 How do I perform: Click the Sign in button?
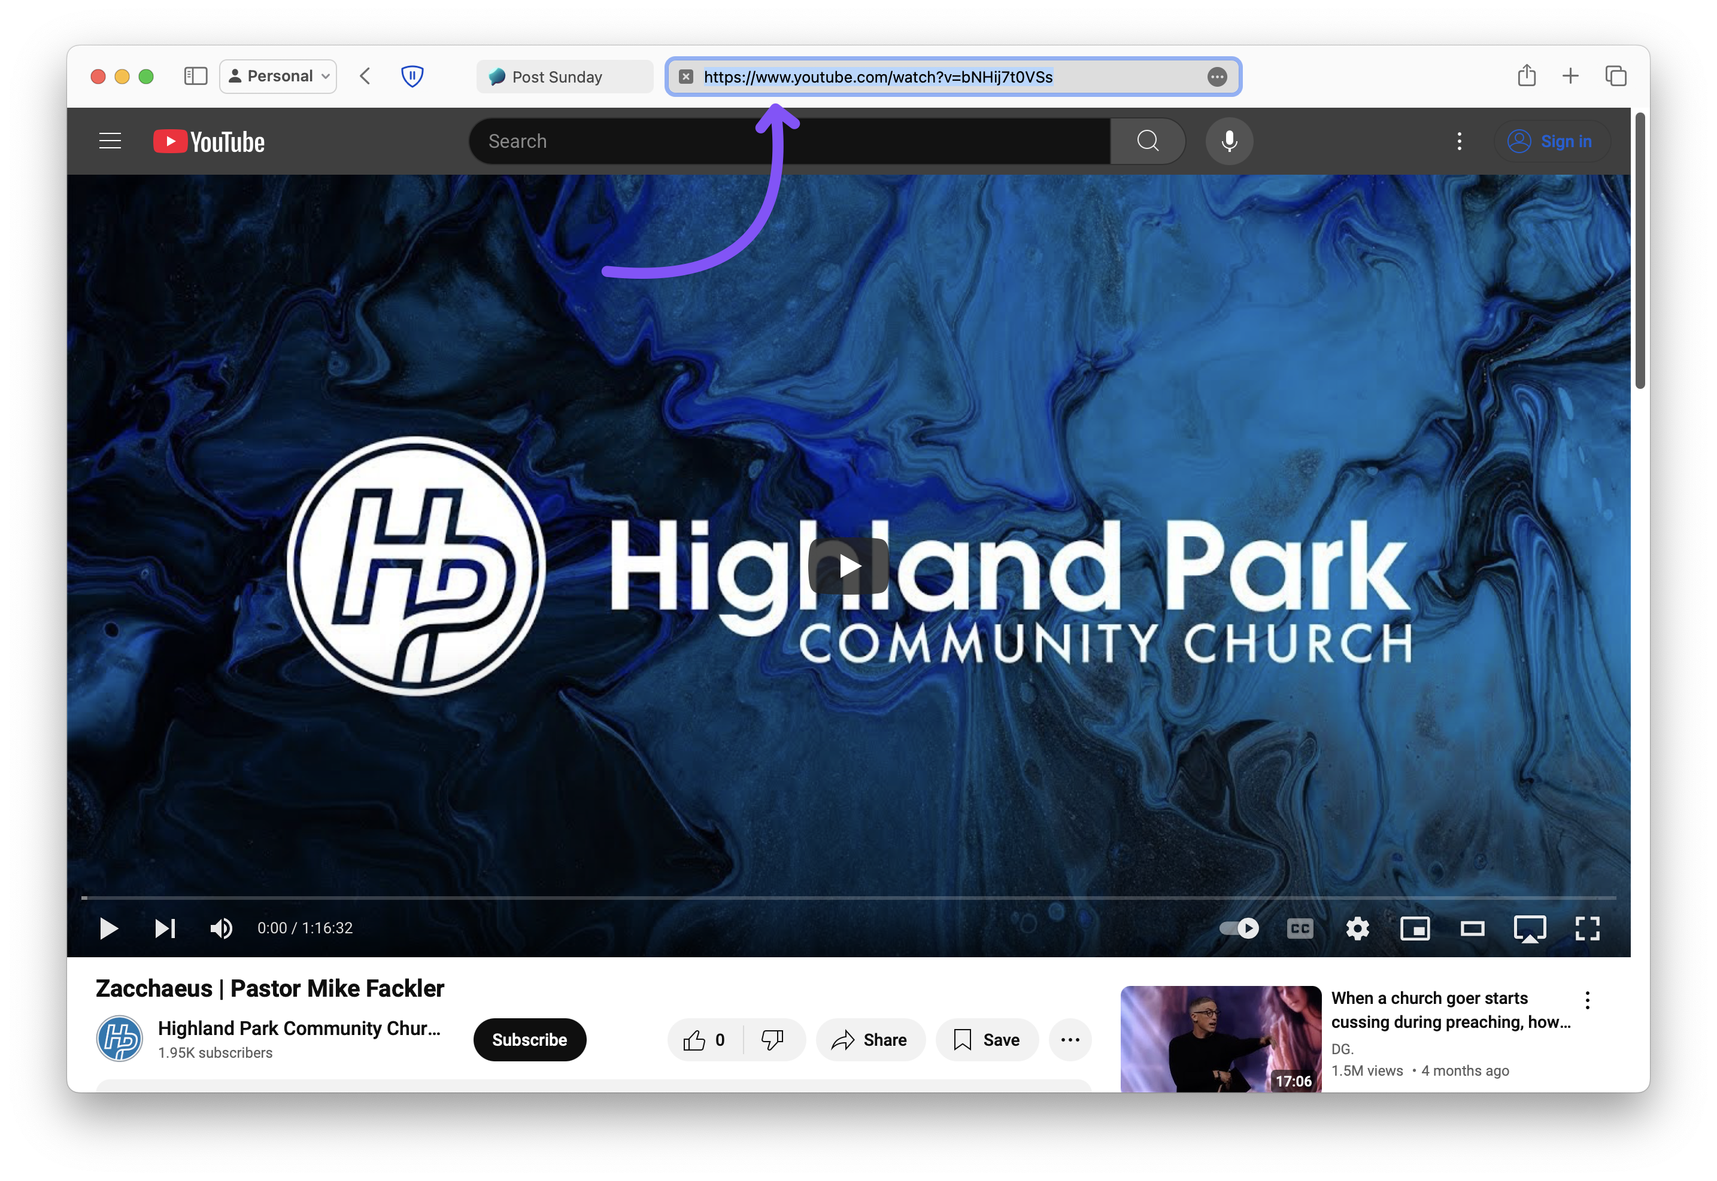coord(1552,141)
